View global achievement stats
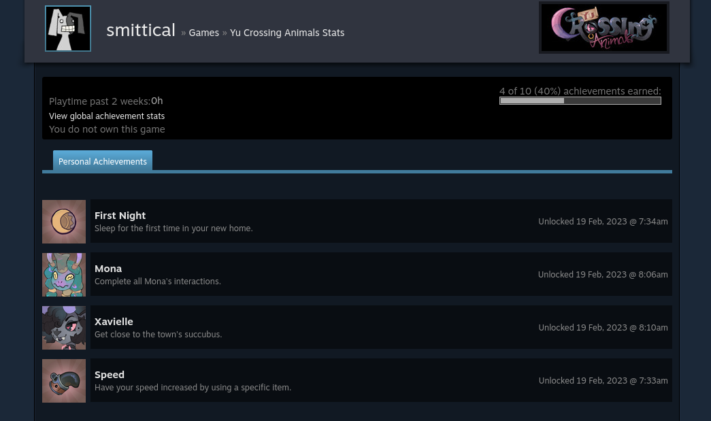Image resolution: width=711 pixels, height=421 pixels. pyautogui.click(x=107, y=116)
